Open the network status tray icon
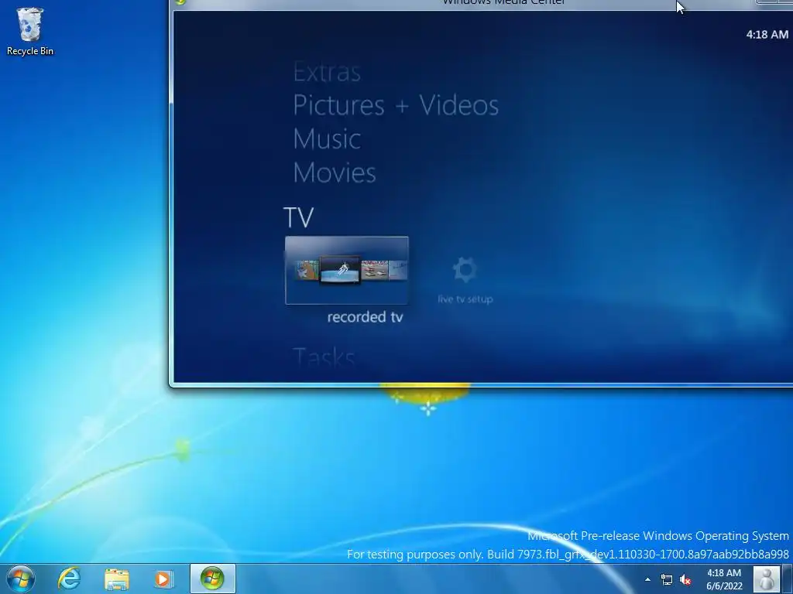Viewport: 793px width, 594px height. point(667,580)
